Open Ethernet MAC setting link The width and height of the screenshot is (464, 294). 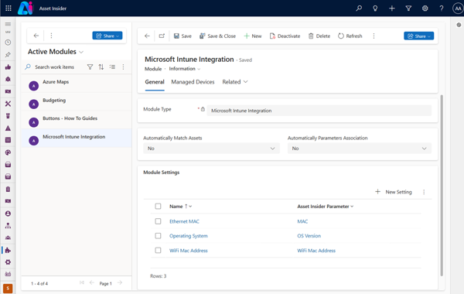point(184,221)
